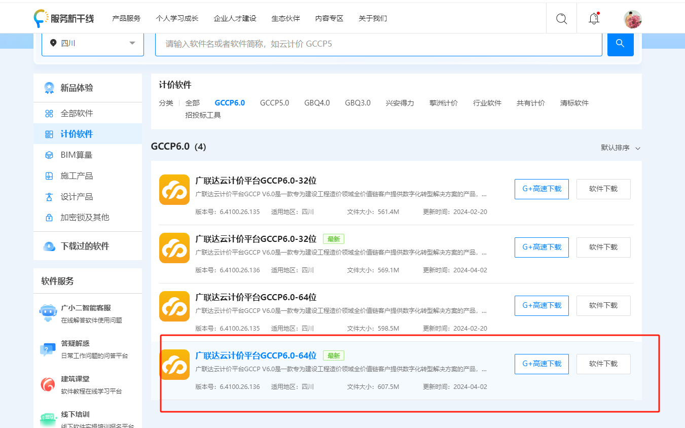Open the user avatar profile
Image resolution: width=685 pixels, height=428 pixels.
tap(633, 19)
